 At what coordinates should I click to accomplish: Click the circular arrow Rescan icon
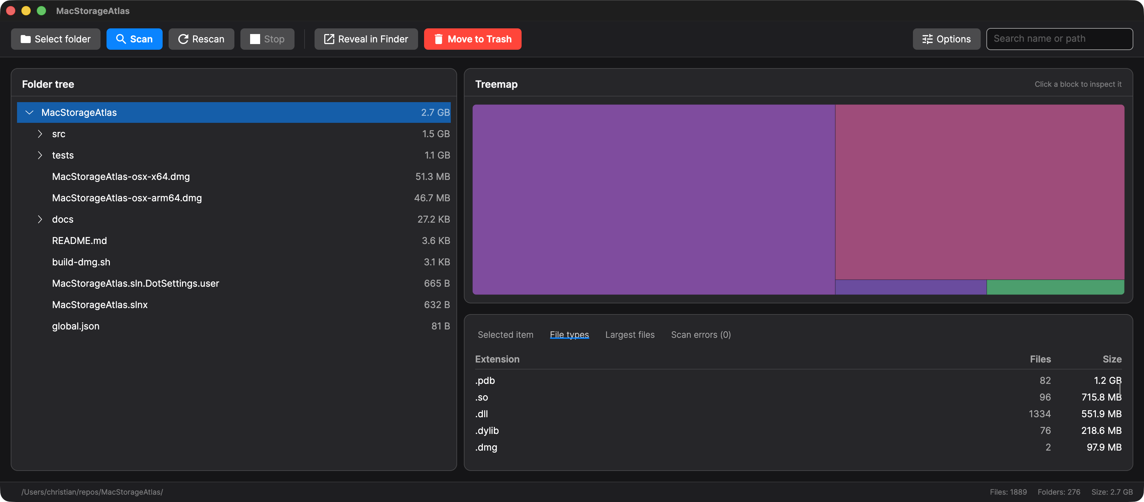183,39
